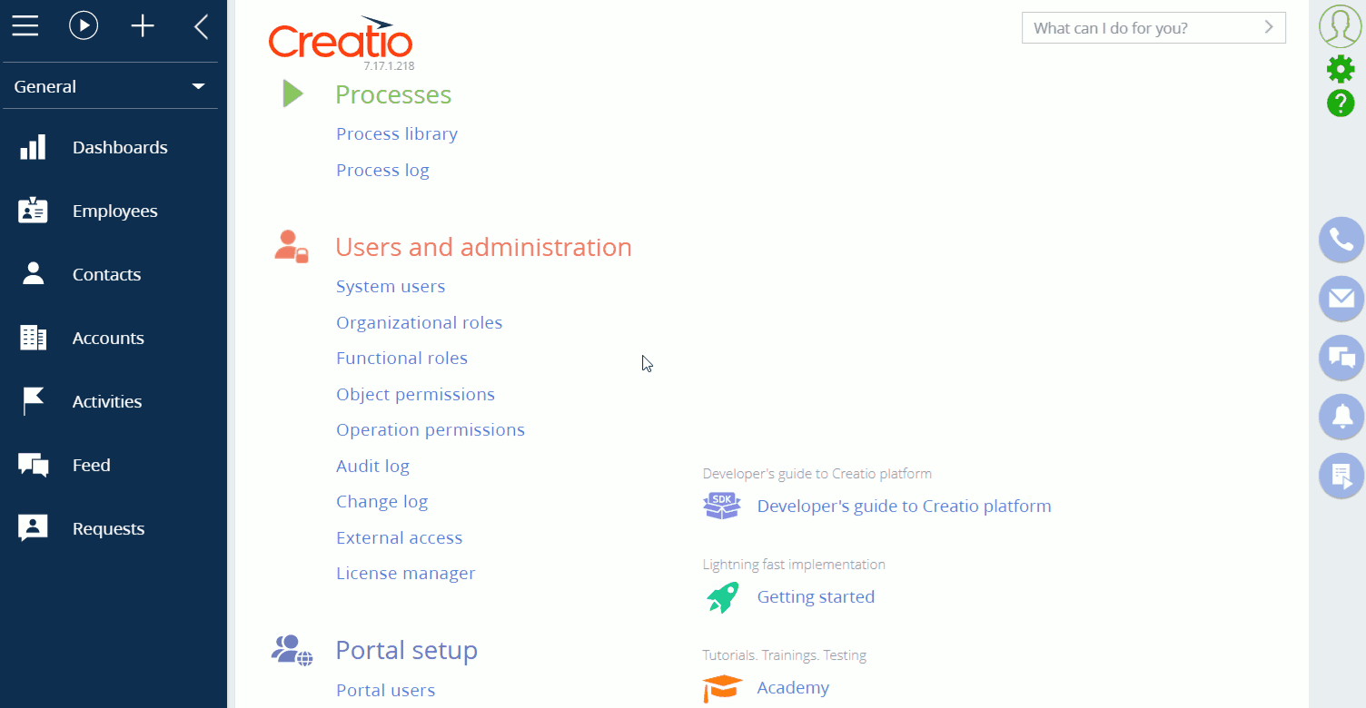
Task: Open the green gear system designer
Action: point(1341,69)
